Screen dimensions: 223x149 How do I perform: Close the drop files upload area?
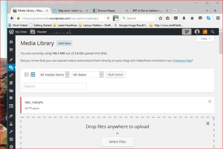coord(207,125)
